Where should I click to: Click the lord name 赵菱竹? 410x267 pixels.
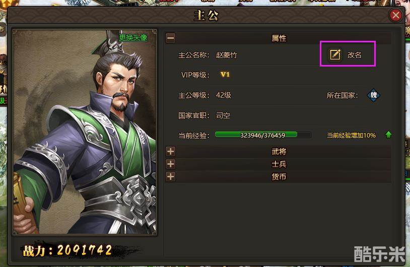(227, 55)
